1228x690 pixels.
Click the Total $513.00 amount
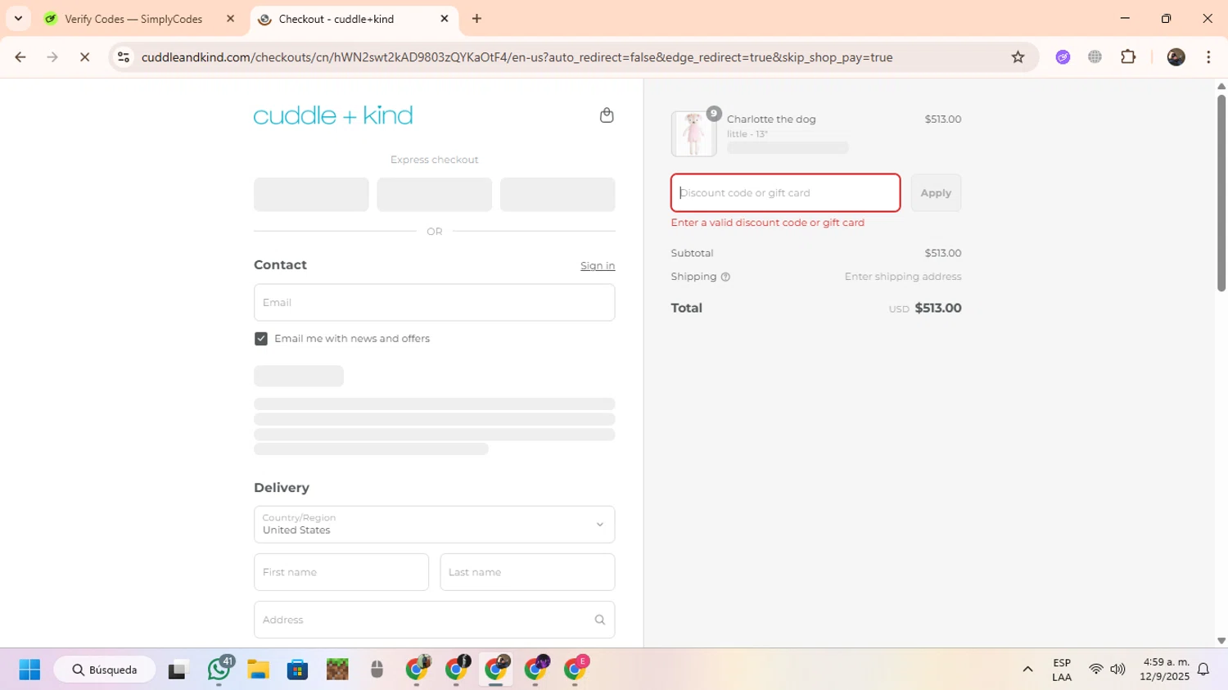[x=938, y=309]
